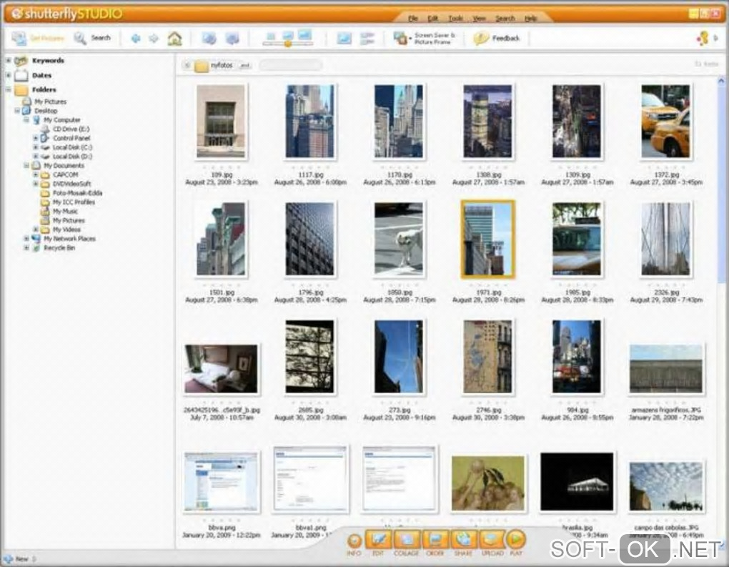Open the Help menu
Screen dimensions: 729x567
pyautogui.click(x=530, y=18)
